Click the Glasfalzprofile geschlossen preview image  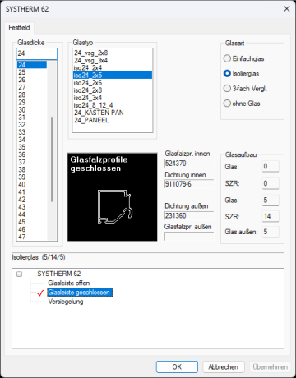pos(113,197)
